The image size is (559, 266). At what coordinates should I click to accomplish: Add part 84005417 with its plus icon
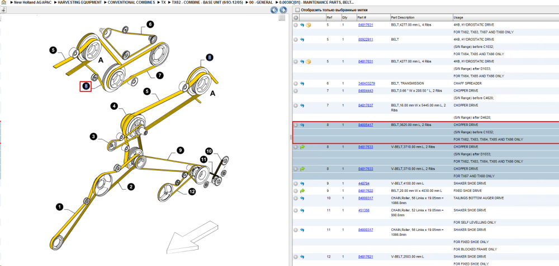pos(296,125)
